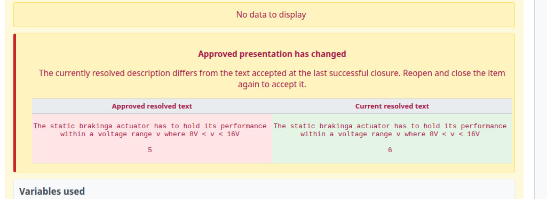Click the 'No data to display' banner

[264, 14]
